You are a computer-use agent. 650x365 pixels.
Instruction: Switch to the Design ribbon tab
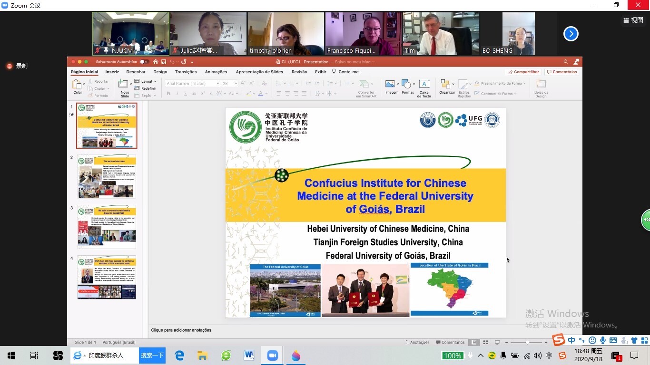click(160, 72)
